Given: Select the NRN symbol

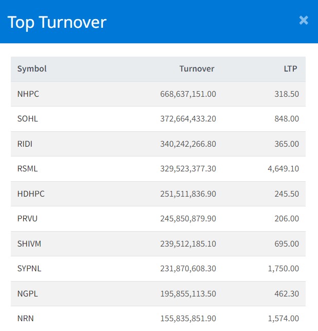Looking at the screenshot, I should 26,319.
